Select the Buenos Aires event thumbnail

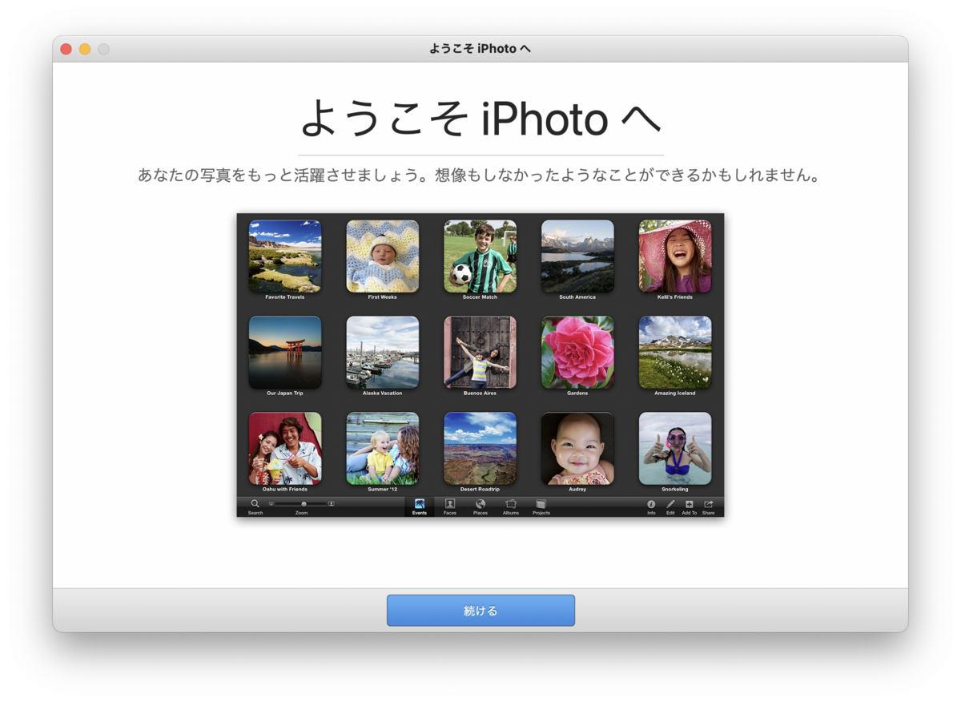[480, 353]
